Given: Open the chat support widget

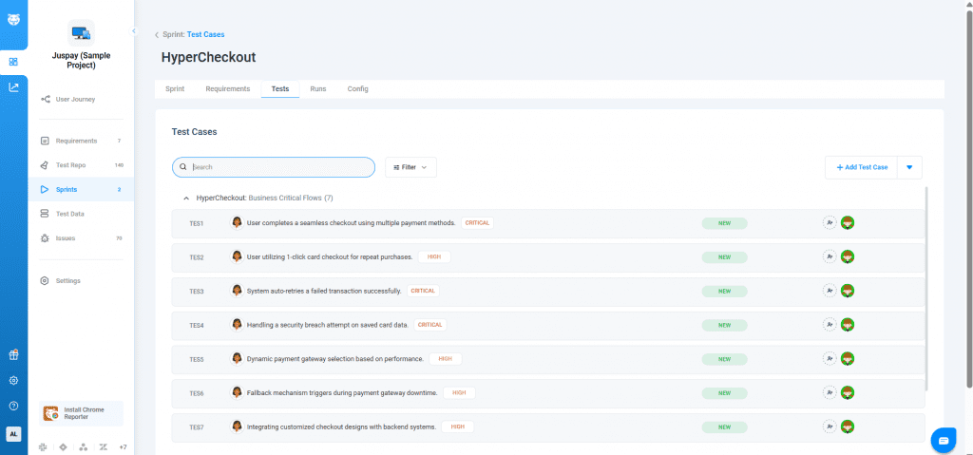Looking at the screenshot, I should [x=943, y=440].
